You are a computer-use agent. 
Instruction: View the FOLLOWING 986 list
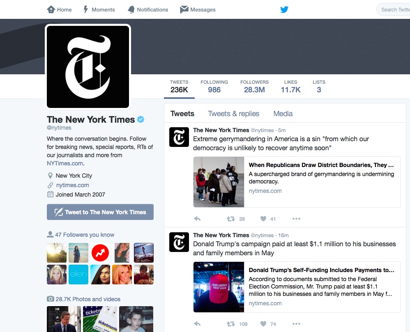[x=214, y=87]
